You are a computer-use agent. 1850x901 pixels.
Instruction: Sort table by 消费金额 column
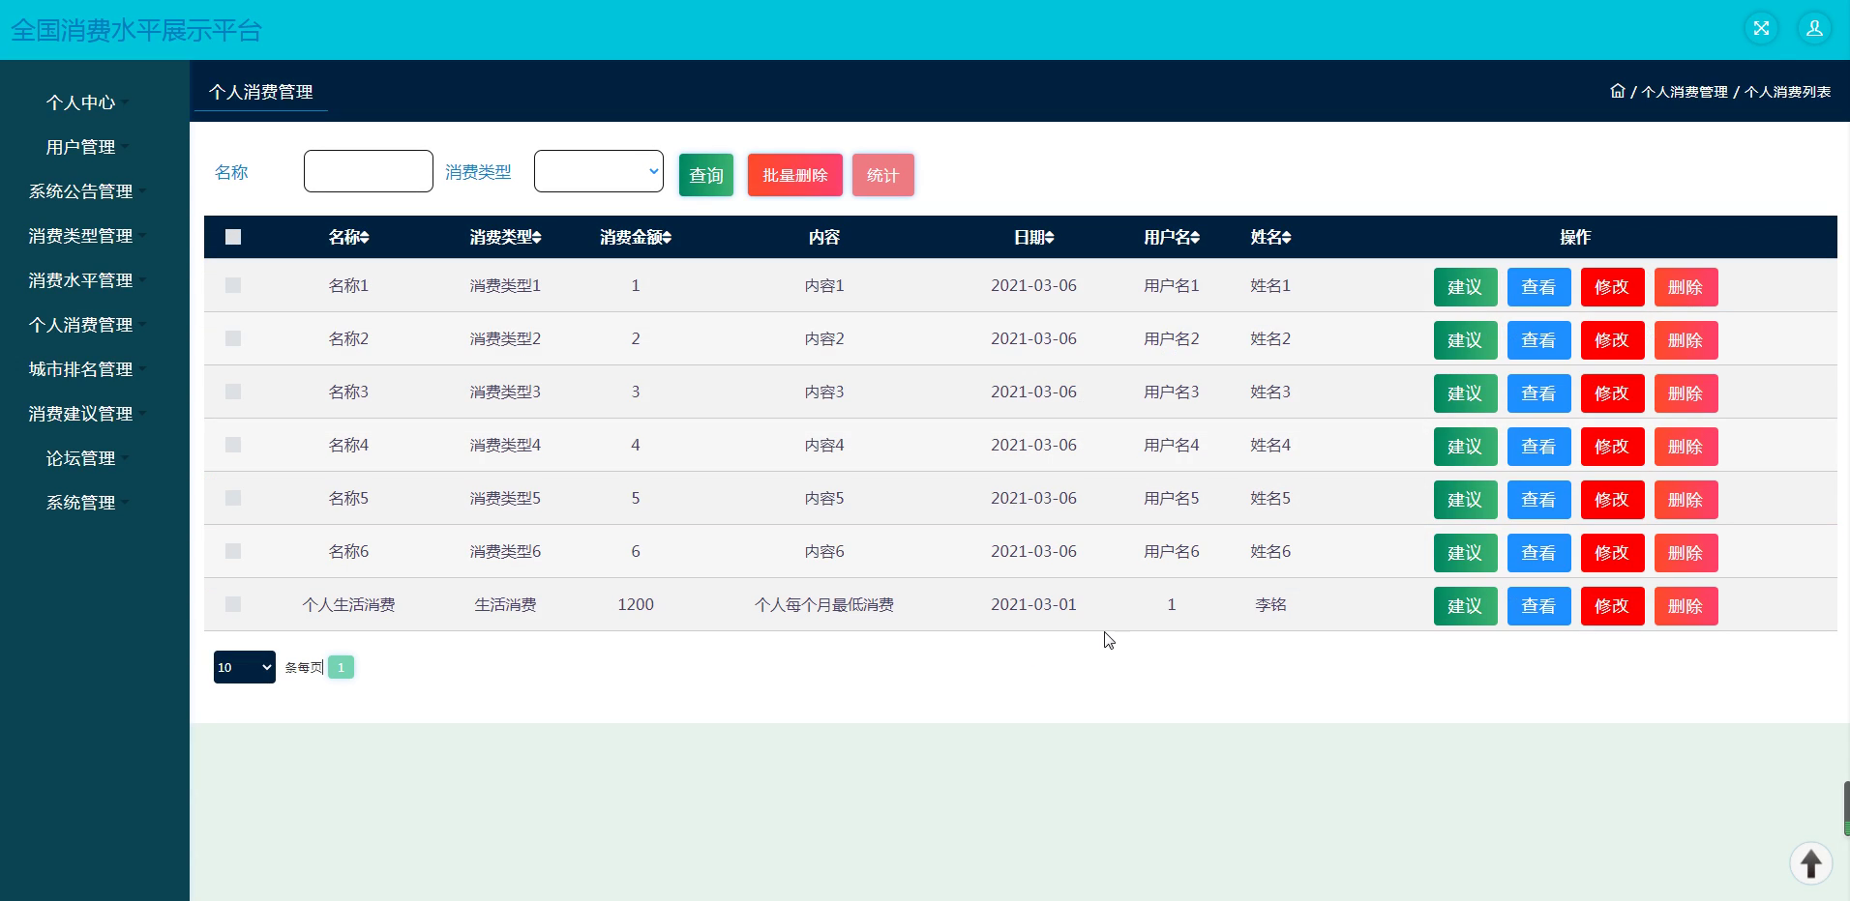636,237
